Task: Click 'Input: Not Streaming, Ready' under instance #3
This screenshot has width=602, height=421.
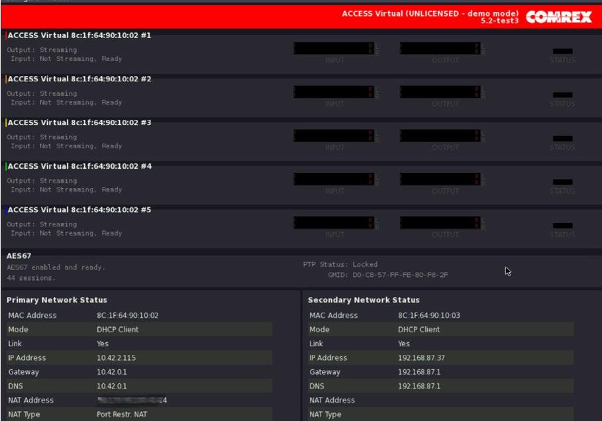Action: (x=66, y=146)
